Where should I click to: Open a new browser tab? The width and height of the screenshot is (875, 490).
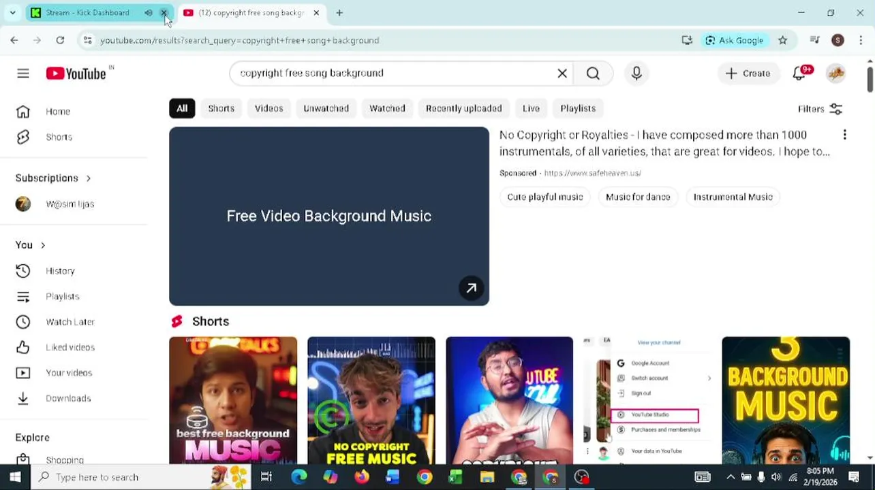pyautogui.click(x=339, y=12)
